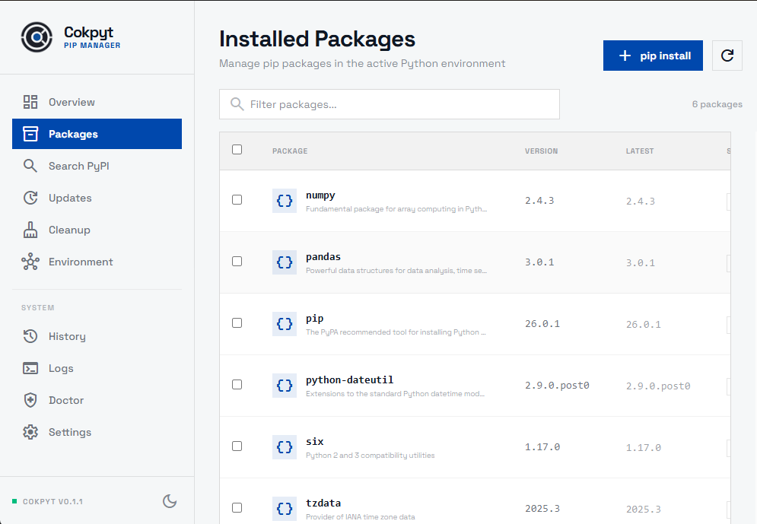
Task: Toggle dark mode with the moon icon
Action: (170, 501)
